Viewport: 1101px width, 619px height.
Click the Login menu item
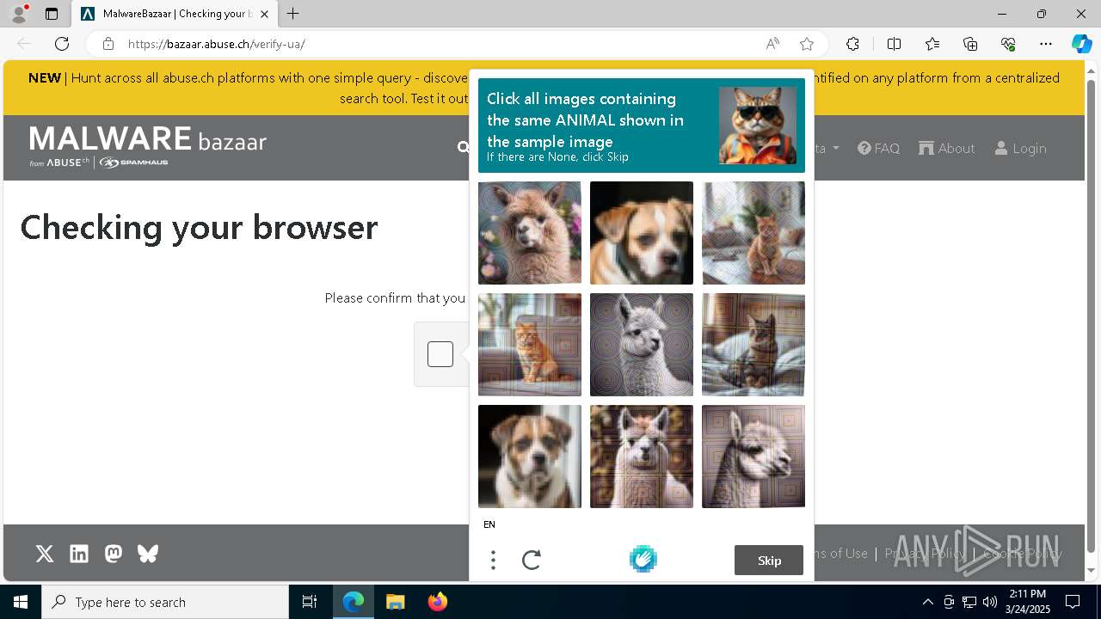click(1021, 148)
